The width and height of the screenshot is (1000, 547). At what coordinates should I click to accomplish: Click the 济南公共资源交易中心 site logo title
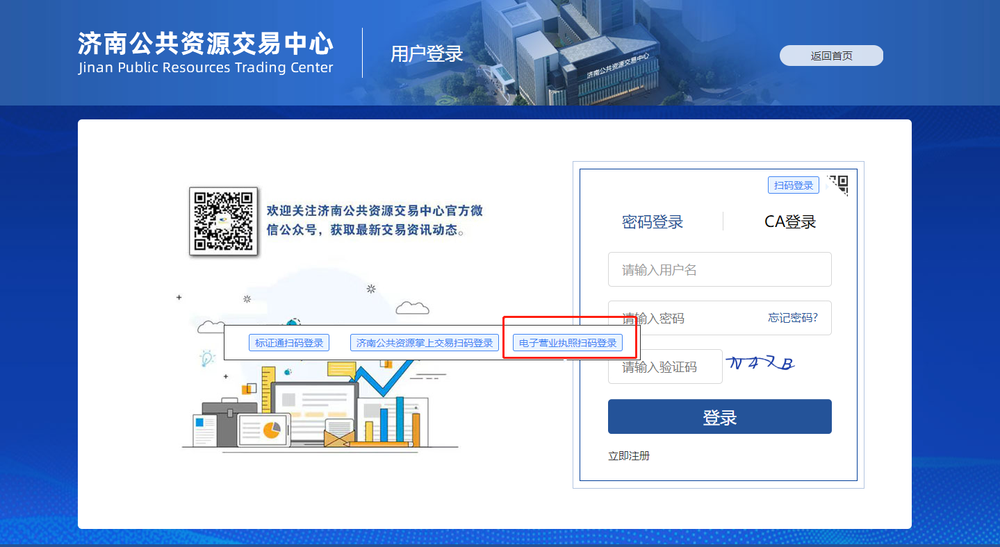pyautogui.click(x=206, y=43)
